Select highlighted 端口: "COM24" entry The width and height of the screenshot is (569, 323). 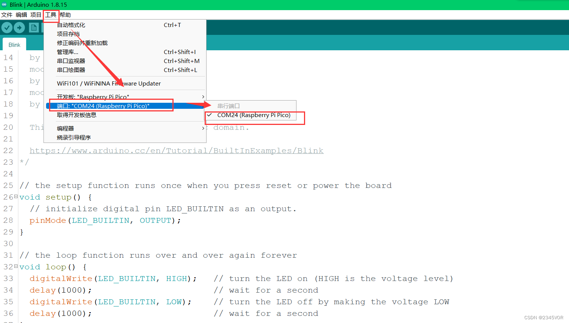pos(125,106)
